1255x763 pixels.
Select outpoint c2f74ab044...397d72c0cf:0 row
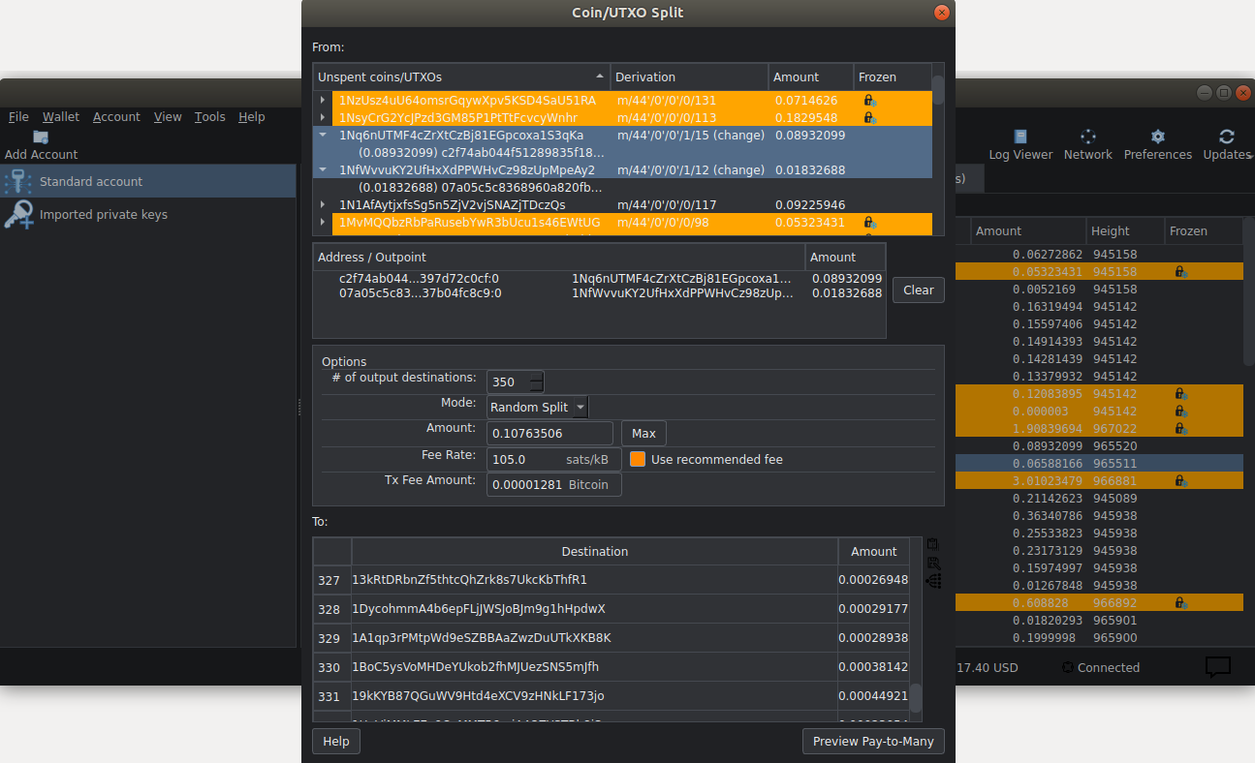pyautogui.click(x=600, y=278)
